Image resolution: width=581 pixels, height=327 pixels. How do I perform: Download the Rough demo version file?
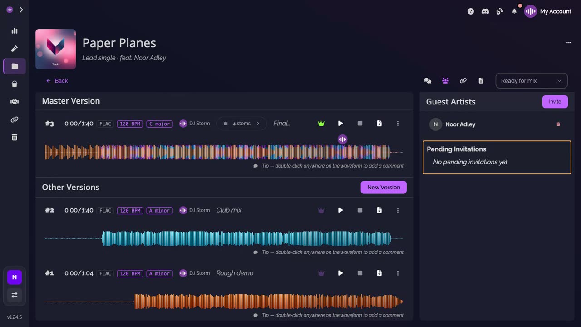click(379, 273)
